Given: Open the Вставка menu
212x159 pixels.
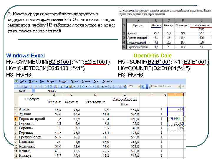Looking at the screenshot, I should coord(51,81).
